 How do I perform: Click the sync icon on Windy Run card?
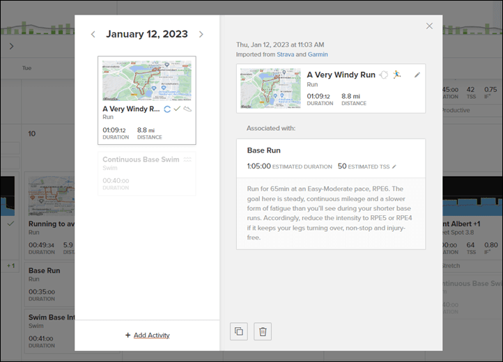[167, 109]
